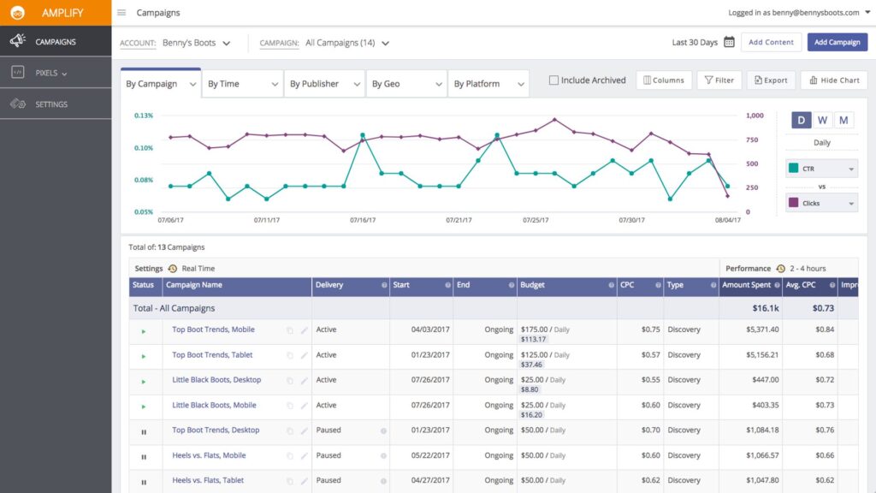876x493 pixels.
Task: Export the campaign data
Action: pyautogui.click(x=770, y=80)
